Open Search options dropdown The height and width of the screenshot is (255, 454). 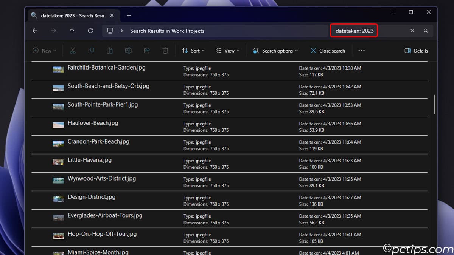275,51
